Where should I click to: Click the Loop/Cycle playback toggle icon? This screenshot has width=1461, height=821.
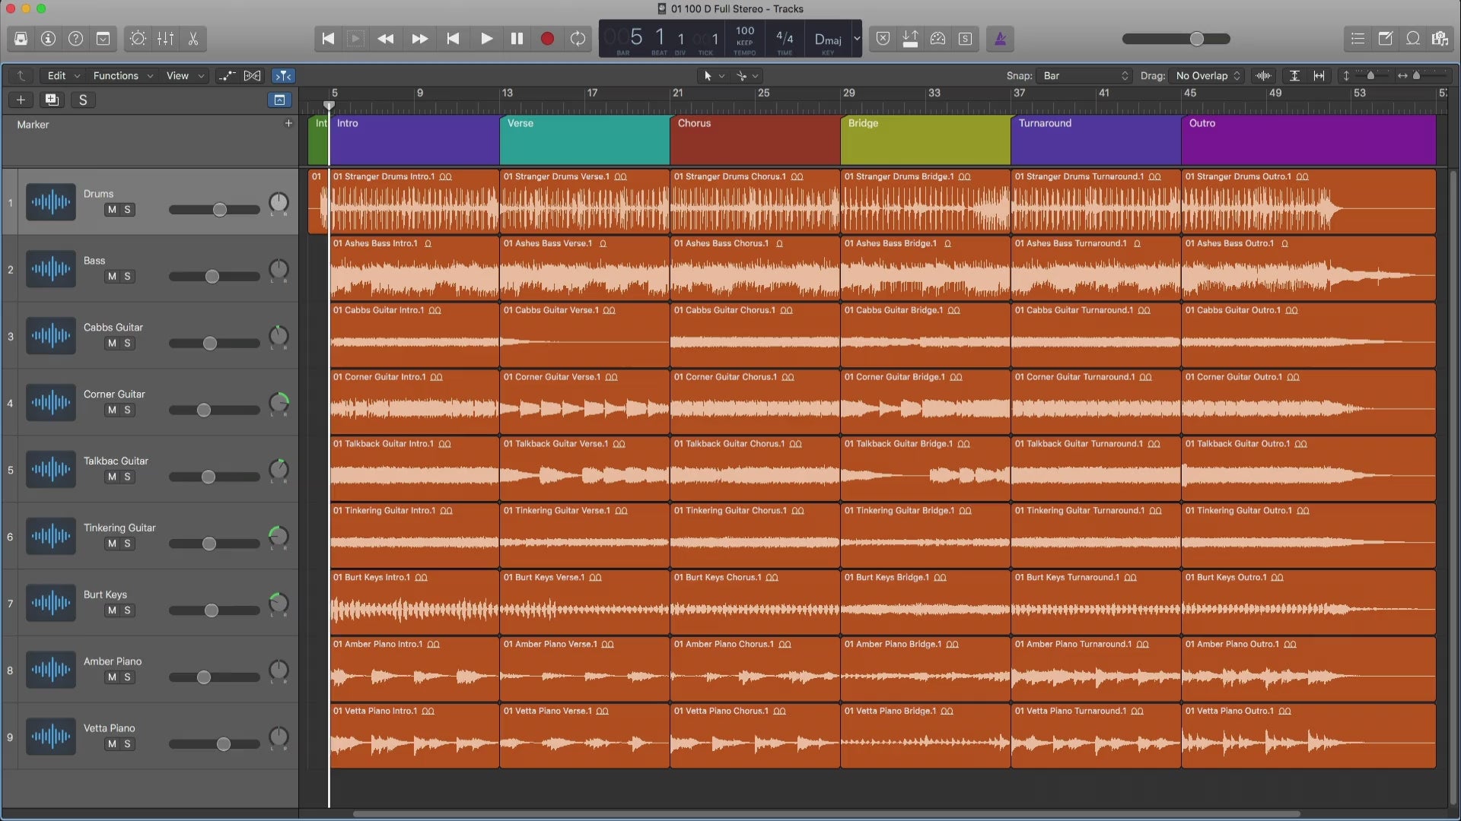click(579, 39)
